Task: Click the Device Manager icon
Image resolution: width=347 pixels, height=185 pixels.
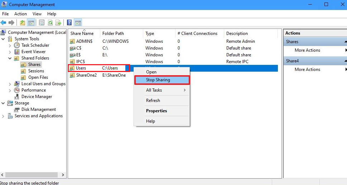Action: coord(16,97)
